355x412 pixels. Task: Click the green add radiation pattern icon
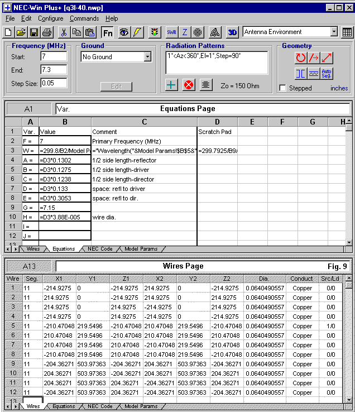click(x=172, y=85)
